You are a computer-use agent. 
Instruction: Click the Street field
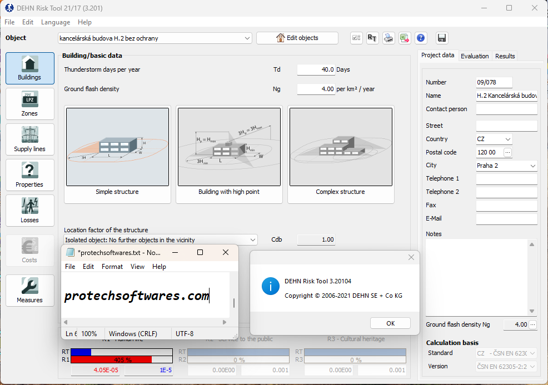[x=507, y=126]
